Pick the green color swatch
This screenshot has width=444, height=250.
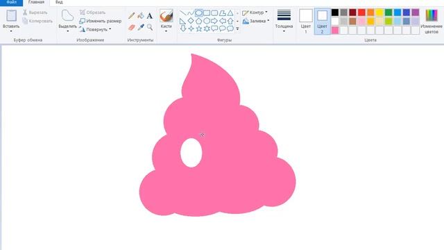coord(388,12)
